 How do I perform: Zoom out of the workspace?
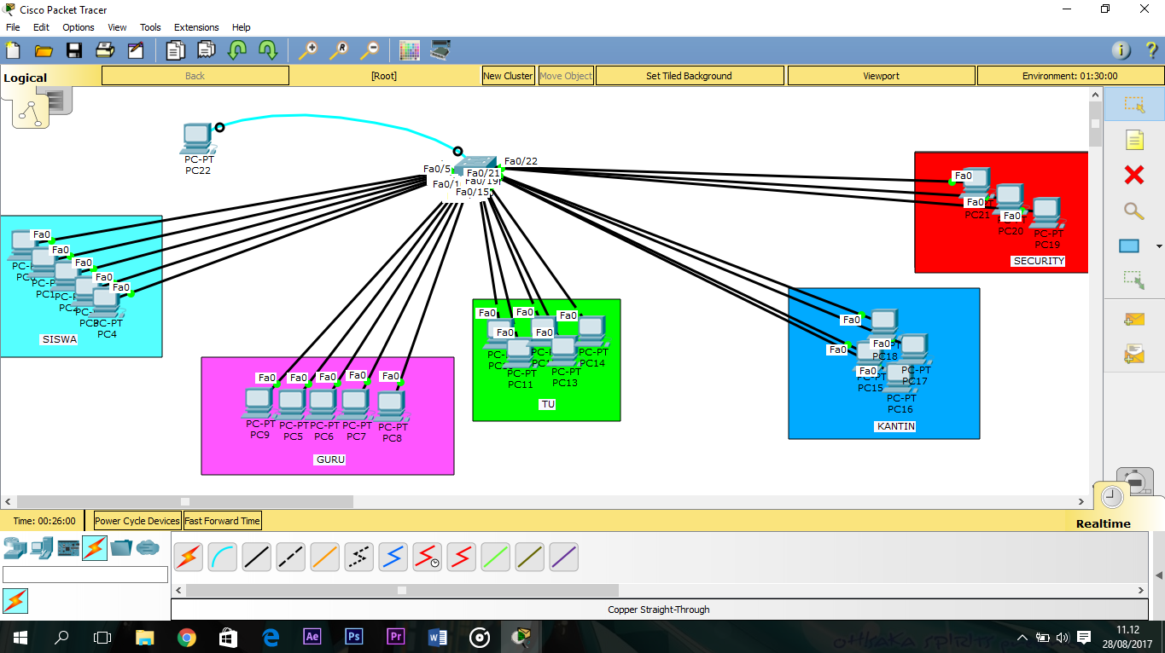[x=370, y=50]
